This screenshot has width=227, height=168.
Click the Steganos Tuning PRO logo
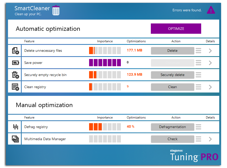[194, 155]
